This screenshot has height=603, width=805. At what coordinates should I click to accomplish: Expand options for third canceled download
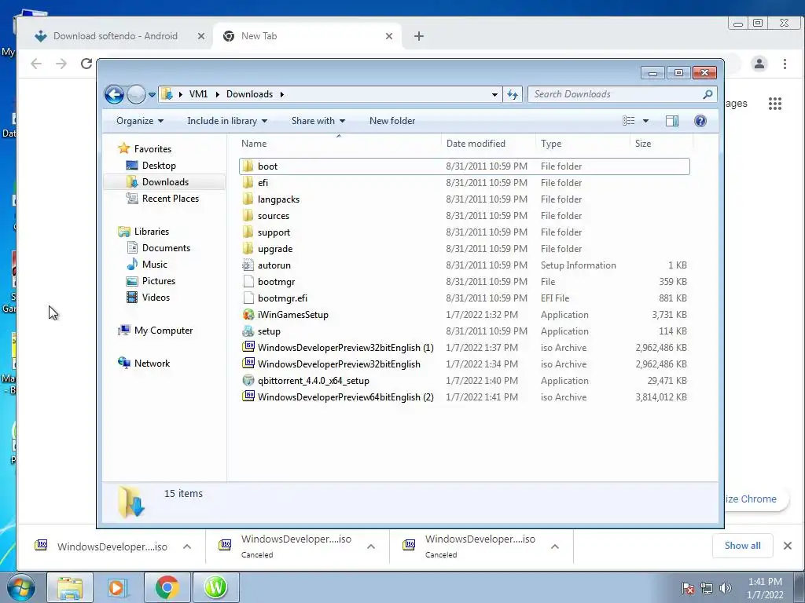(x=554, y=546)
